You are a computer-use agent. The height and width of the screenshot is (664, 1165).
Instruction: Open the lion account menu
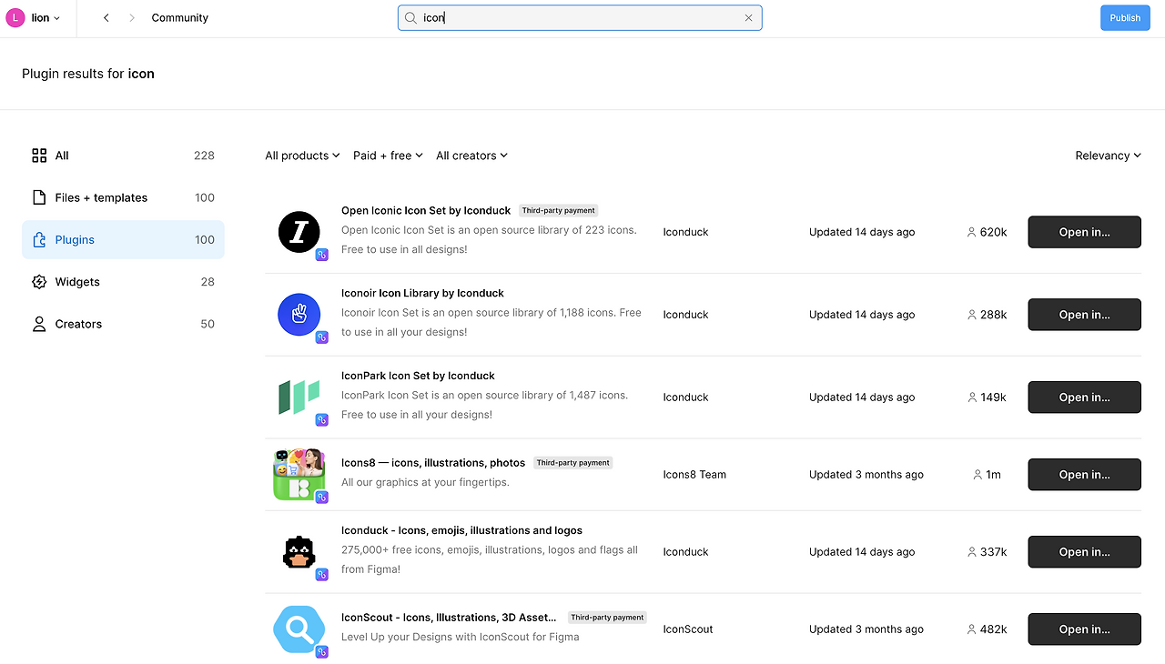coord(34,18)
